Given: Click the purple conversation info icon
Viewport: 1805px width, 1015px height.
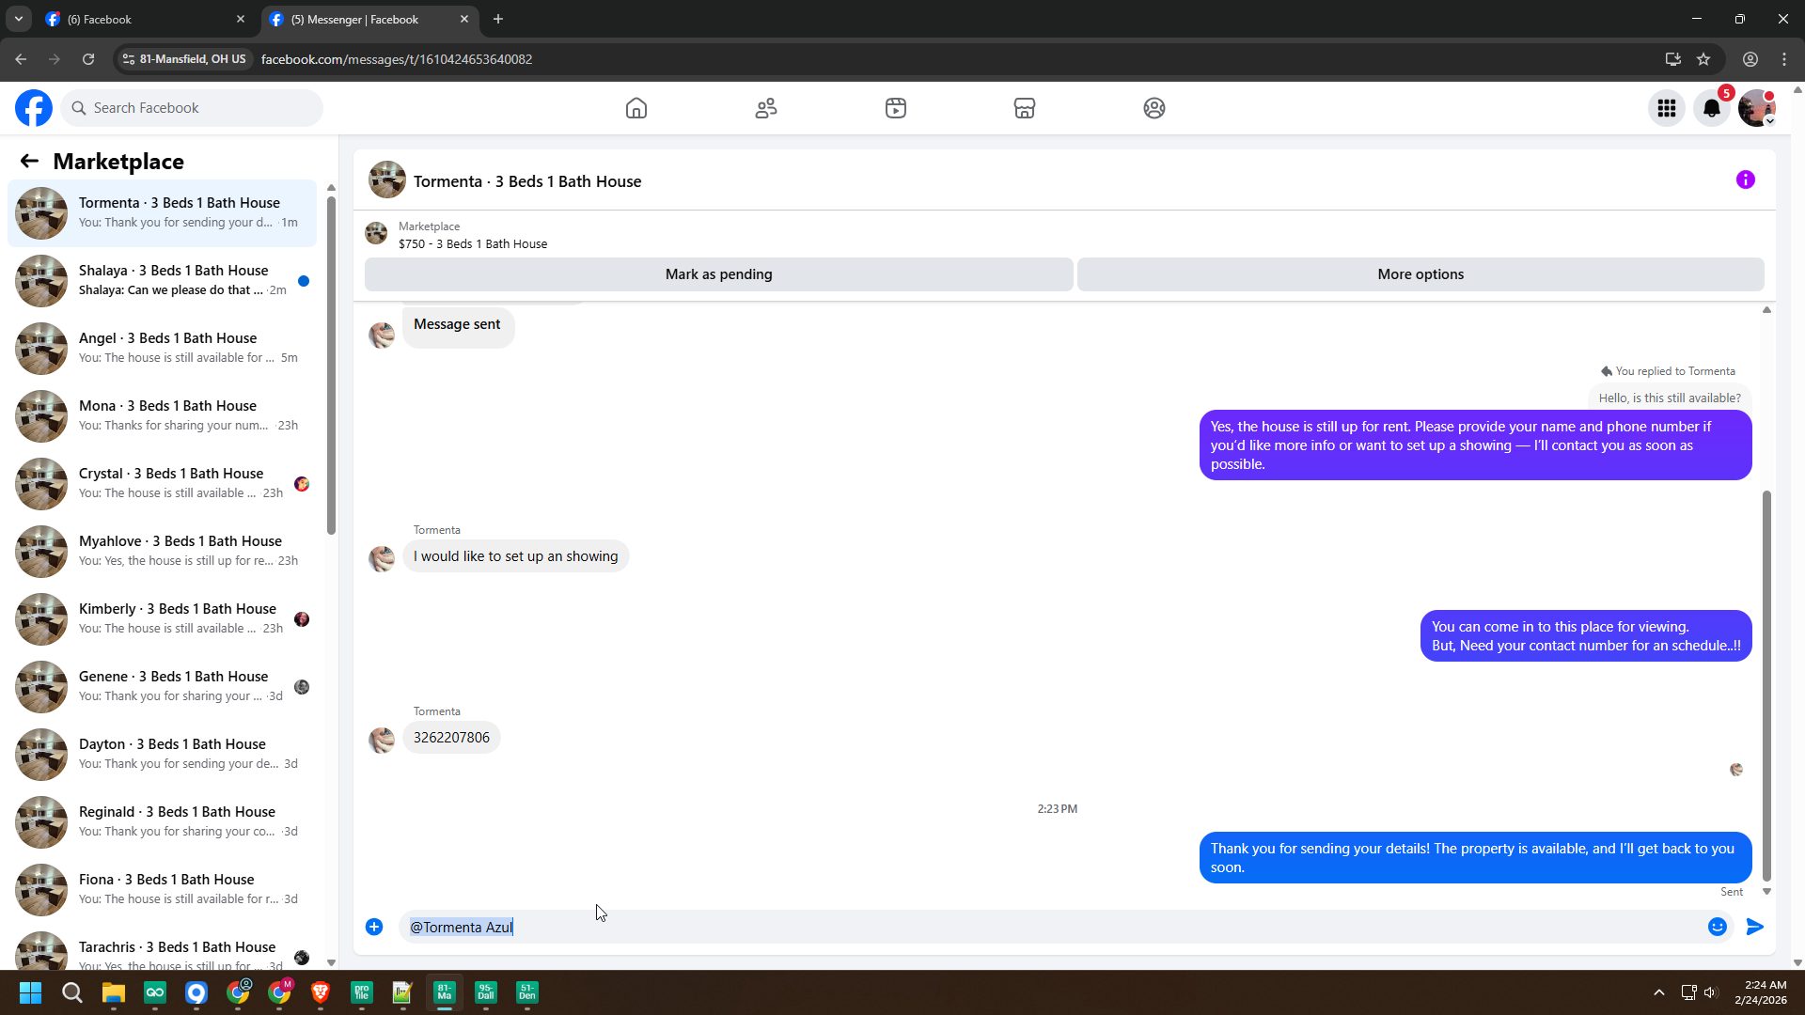Looking at the screenshot, I should point(1745,180).
